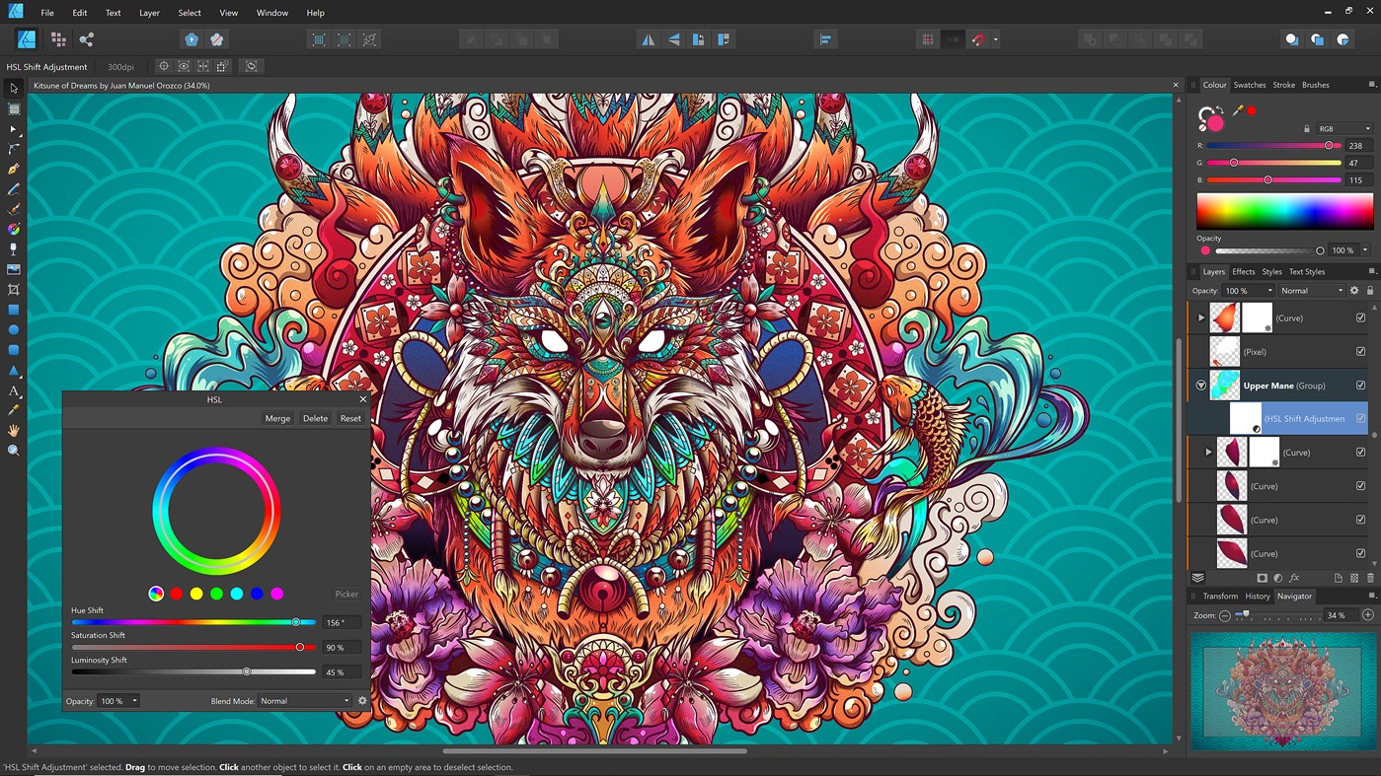Select the Vector Brush tool

[x=13, y=209]
